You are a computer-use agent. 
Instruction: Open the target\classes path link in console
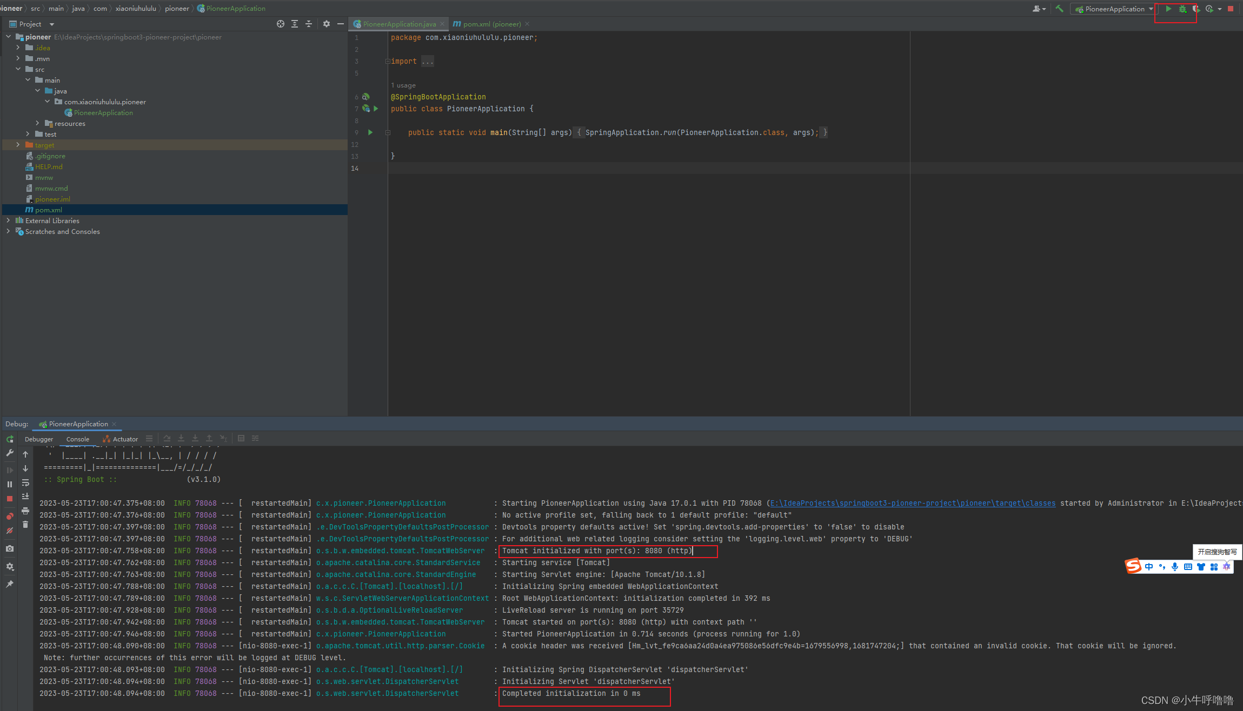(x=913, y=503)
